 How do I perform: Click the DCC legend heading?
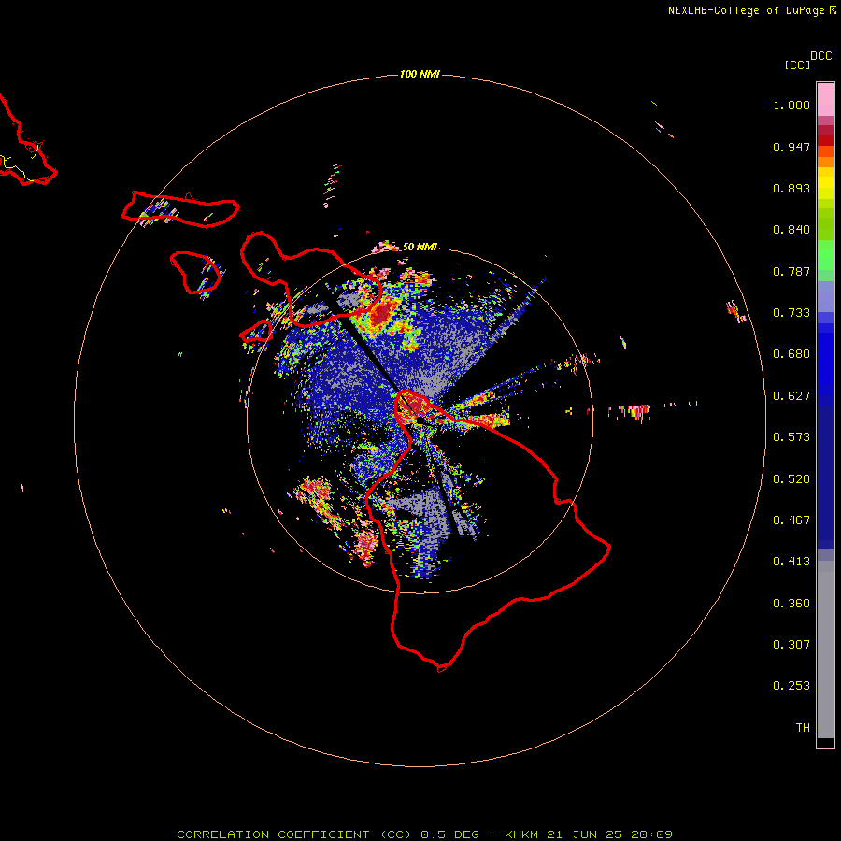pos(820,56)
